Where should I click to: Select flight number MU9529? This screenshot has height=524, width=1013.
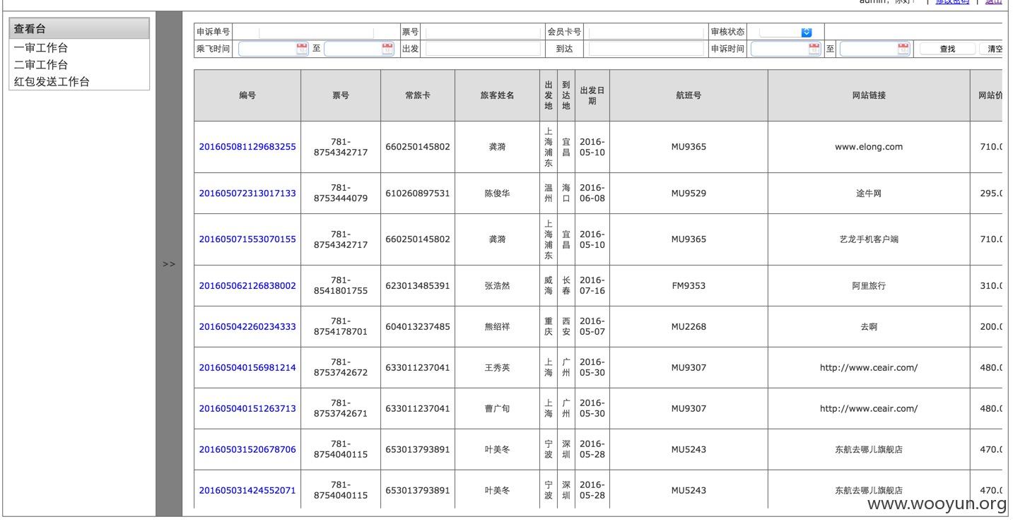click(689, 193)
